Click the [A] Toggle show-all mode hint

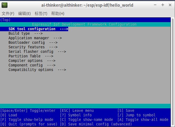(x=143, y=120)
